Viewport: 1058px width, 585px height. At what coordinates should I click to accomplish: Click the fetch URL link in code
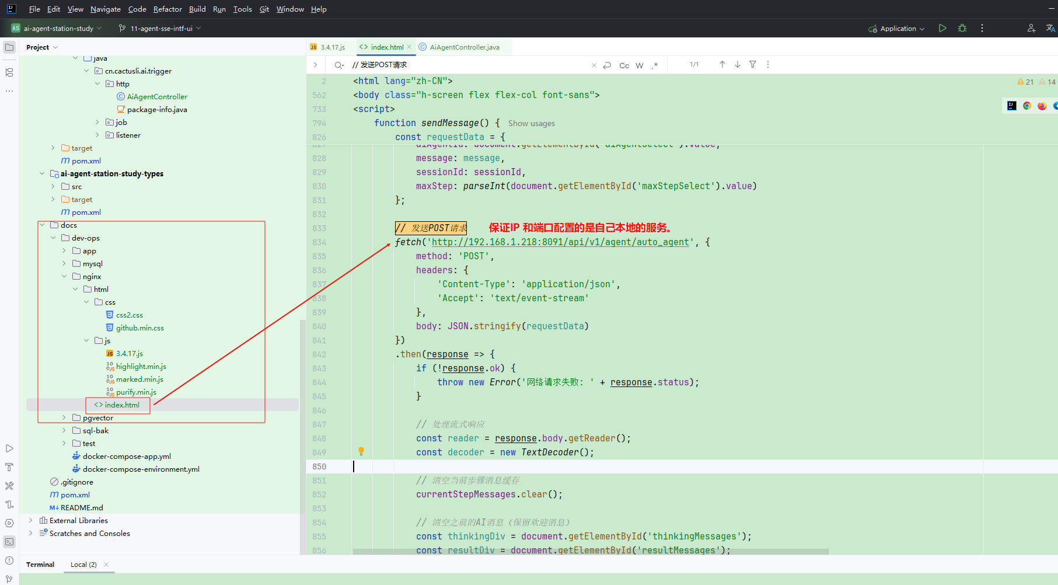click(560, 242)
